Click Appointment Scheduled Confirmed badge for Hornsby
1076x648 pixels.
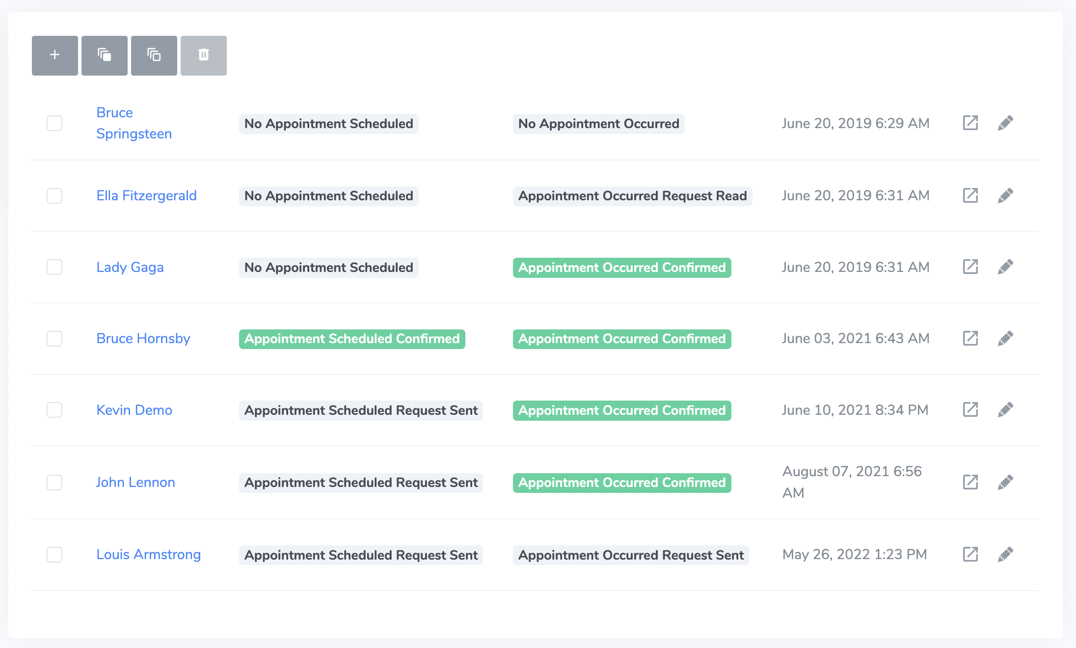coord(351,339)
